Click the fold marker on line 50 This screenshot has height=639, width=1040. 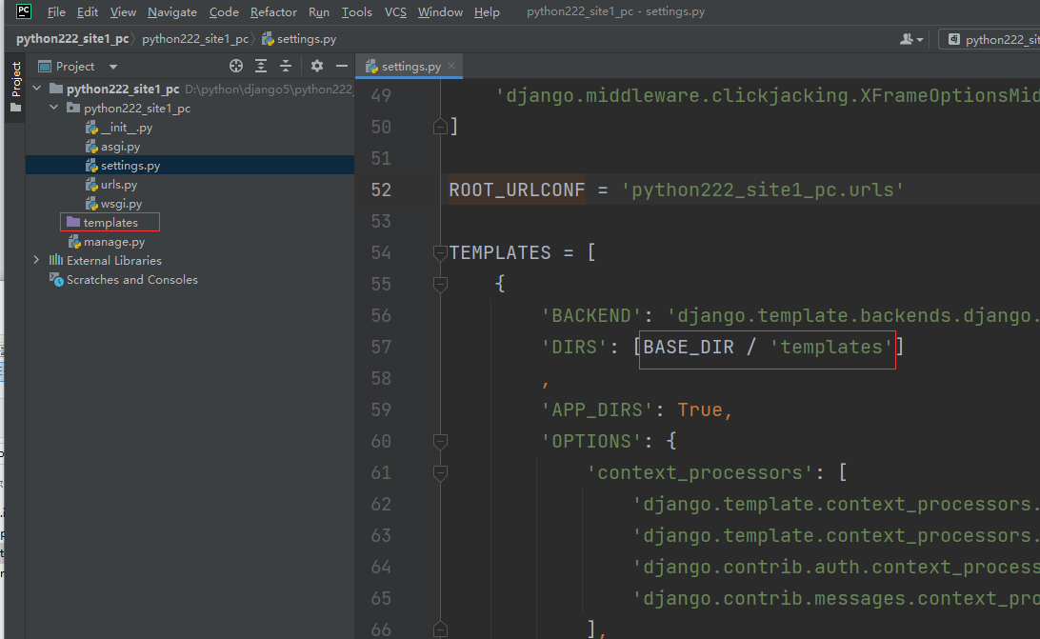(440, 126)
